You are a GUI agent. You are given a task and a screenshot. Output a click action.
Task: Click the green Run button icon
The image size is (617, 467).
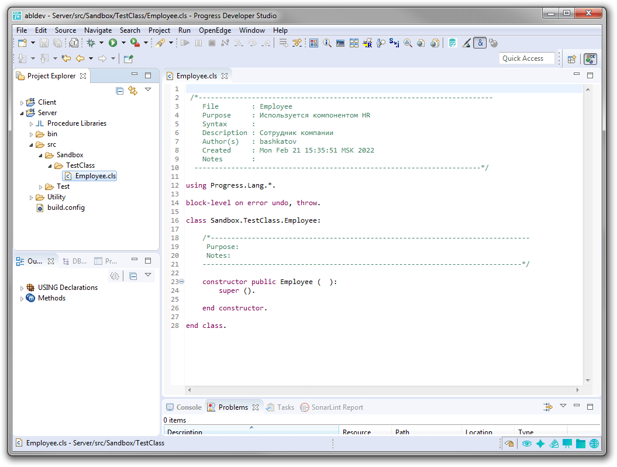coord(113,43)
